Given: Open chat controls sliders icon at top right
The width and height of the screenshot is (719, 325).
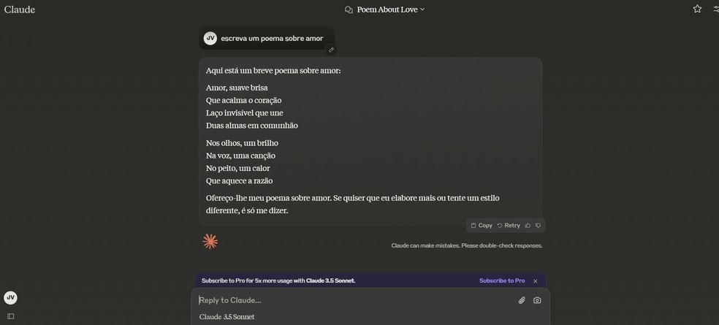Looking at the screenshot, I should [716, 9].
